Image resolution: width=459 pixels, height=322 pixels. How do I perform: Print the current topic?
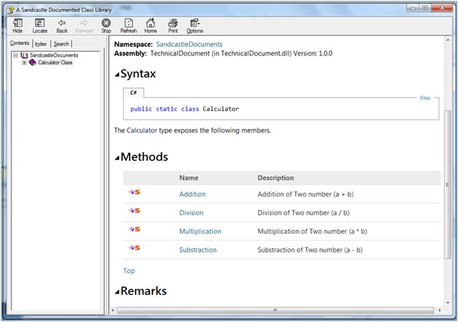(x=173, y=25)
